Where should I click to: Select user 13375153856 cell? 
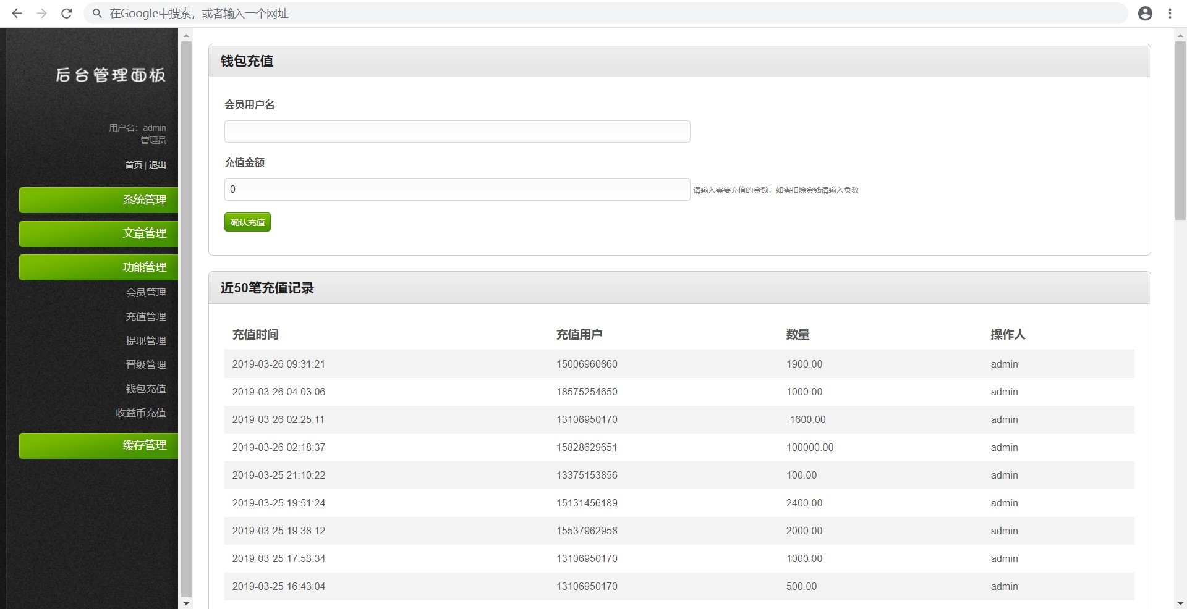(587, 476)
